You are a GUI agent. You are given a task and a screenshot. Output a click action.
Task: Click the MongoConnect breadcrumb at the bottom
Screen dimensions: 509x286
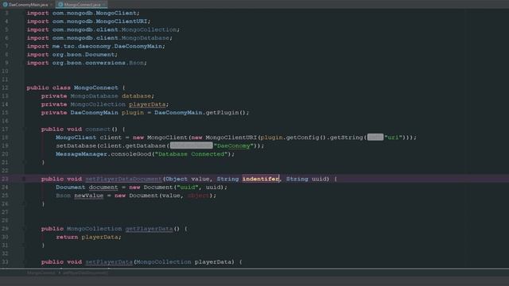click(41, 273)
